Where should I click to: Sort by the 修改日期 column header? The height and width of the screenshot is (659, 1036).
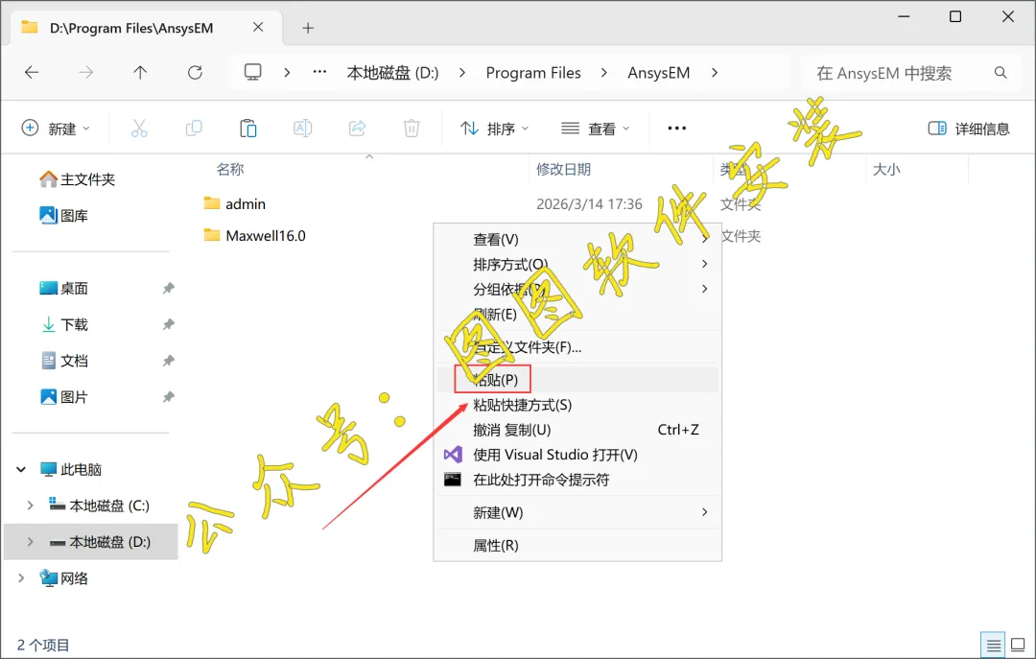(564, 169)
